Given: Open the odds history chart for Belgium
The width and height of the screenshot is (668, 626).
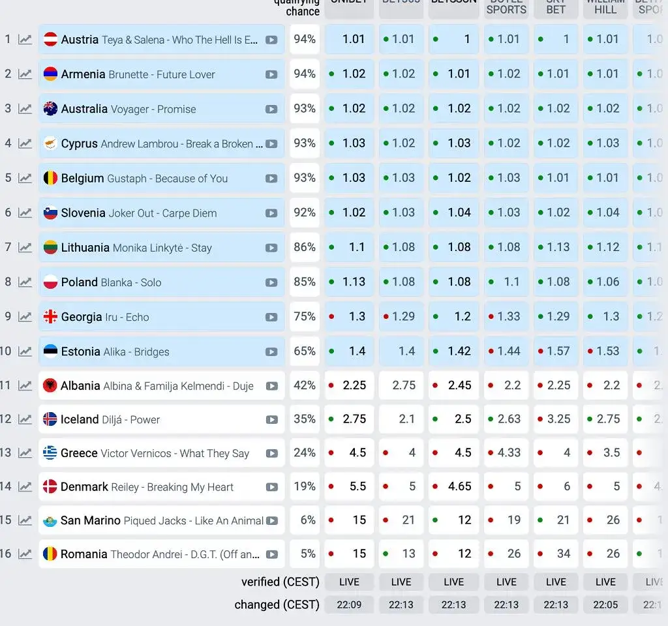Looking at the screenshot, I should tap(25, 179).
